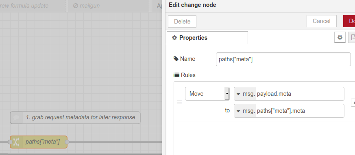Confirm edits with the red Done button
The width and height of the screenshot is (355, 155).
[x=349, y=21]
